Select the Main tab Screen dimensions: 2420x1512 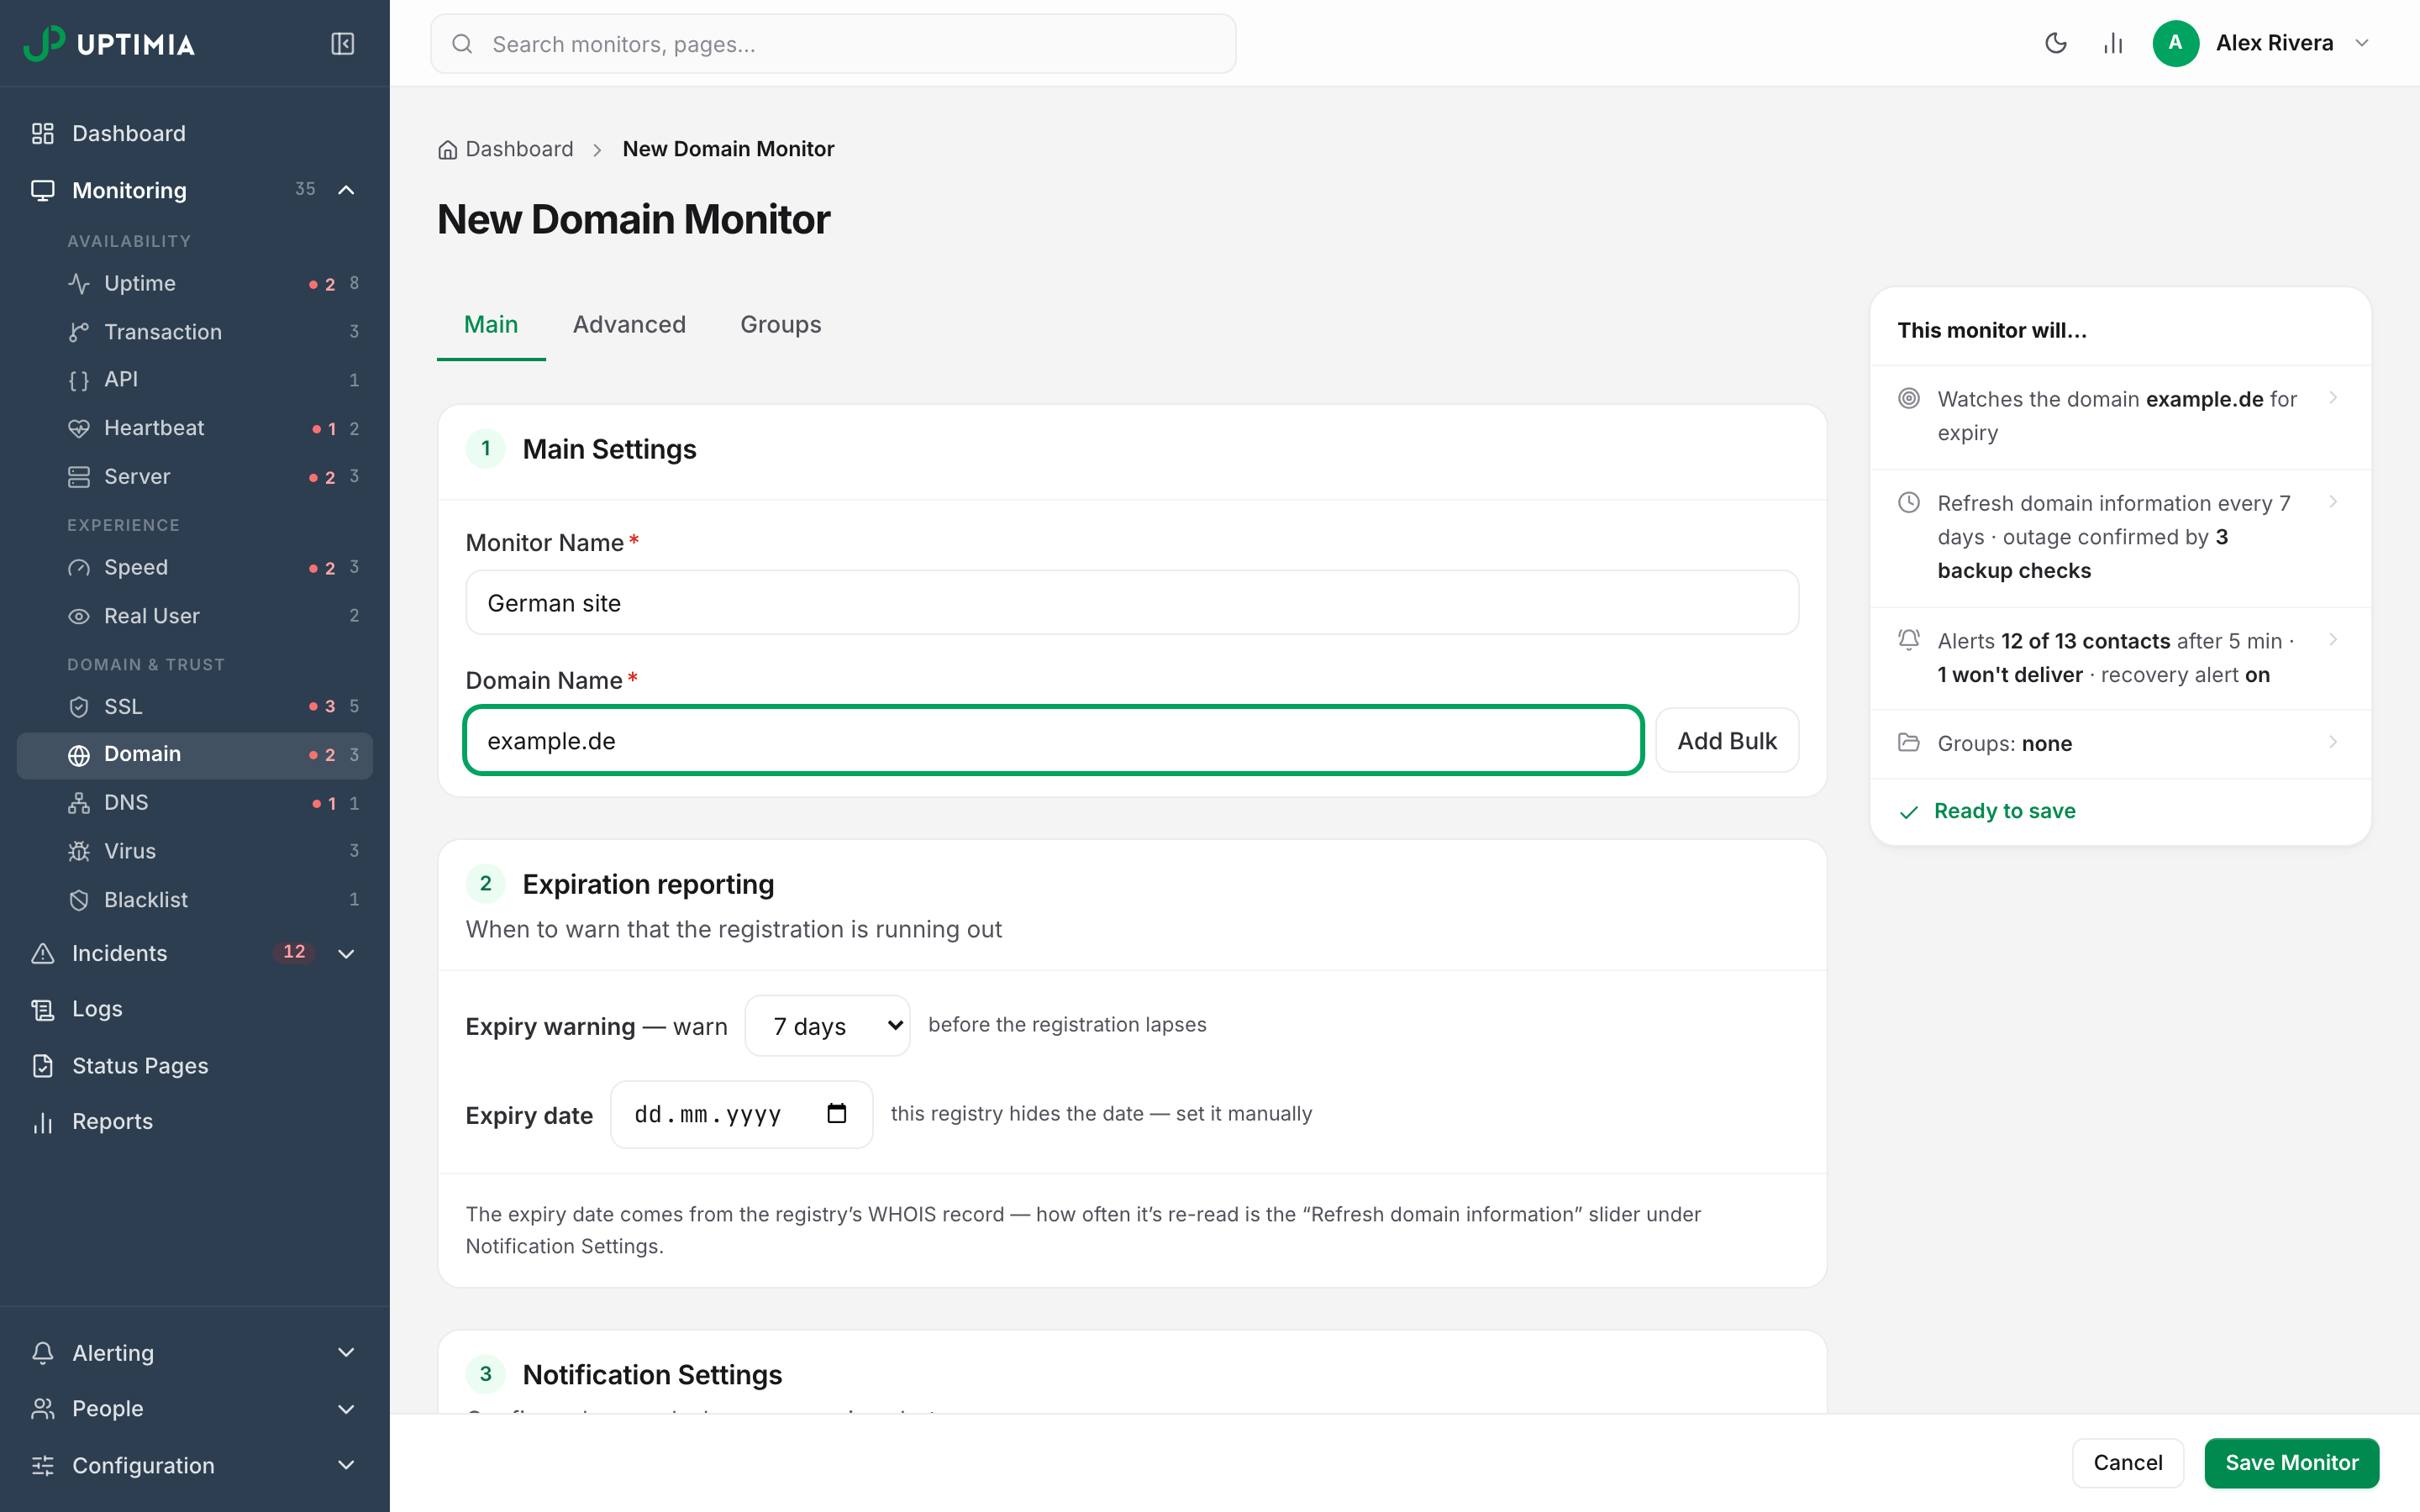pyautogui.click(x=491, y=324)
